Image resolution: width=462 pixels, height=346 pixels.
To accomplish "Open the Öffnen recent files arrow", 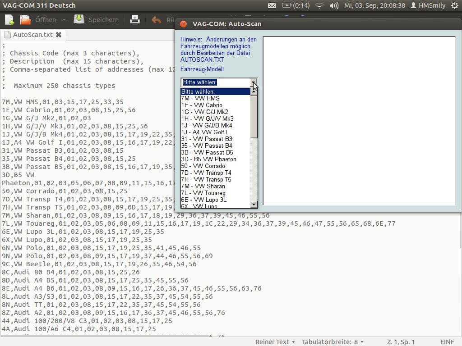I will click(x=64, y=20).
